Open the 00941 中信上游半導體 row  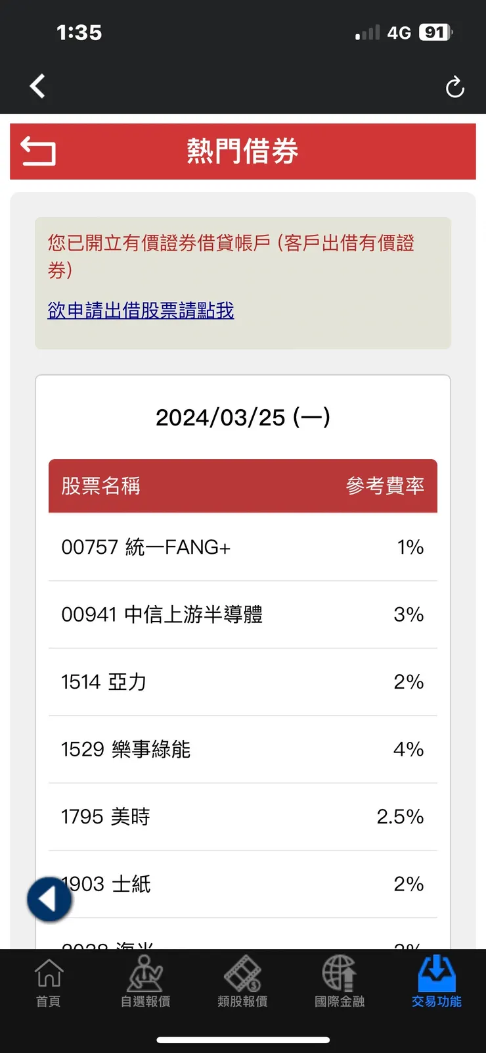[x=242, y=614]
